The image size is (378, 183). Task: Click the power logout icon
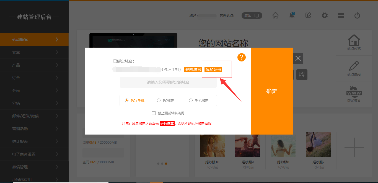(x=357, y=16)
